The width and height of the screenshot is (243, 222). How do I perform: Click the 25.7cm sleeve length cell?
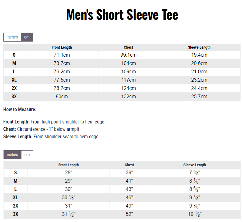coord(199,97)
